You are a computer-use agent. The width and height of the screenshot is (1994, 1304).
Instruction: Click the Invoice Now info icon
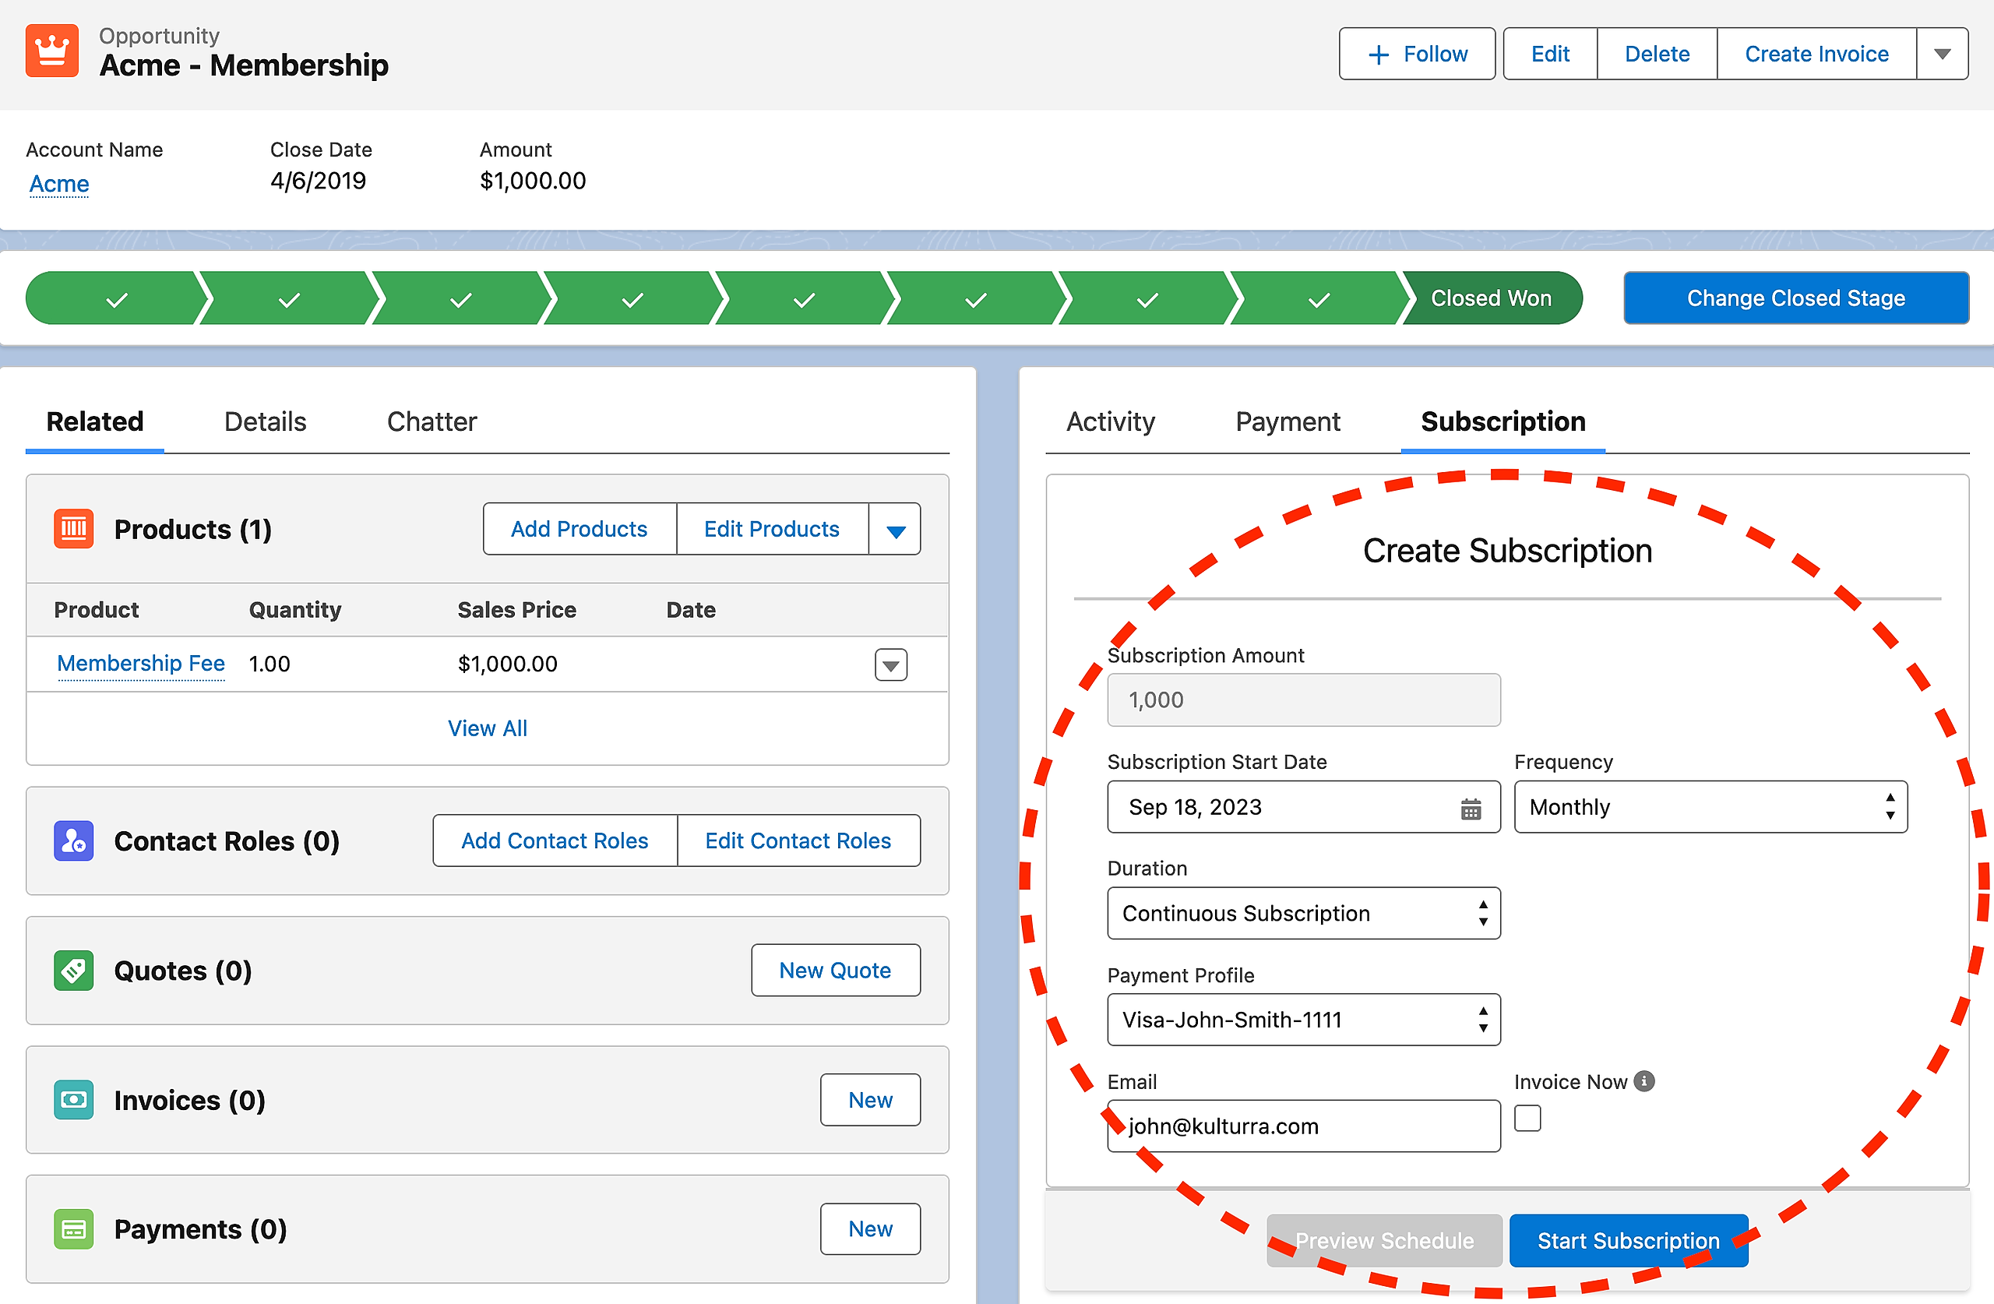click(1644, 1081)
